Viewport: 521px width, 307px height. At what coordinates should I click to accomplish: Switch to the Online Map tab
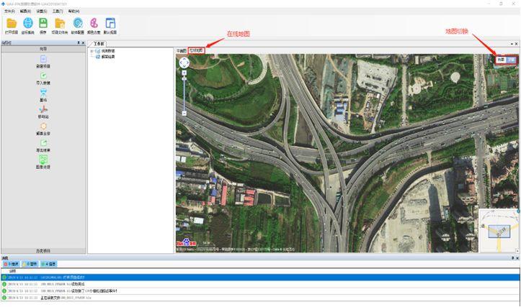[196, 51]
